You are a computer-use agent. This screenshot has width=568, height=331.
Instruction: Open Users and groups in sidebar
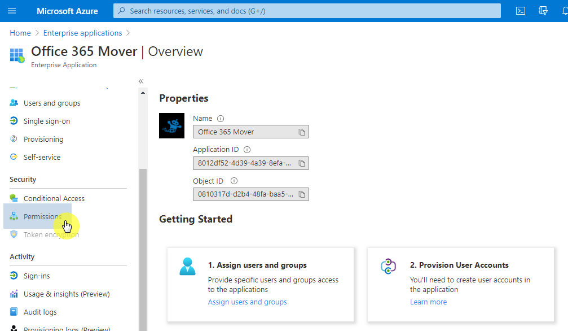[52, 103]
